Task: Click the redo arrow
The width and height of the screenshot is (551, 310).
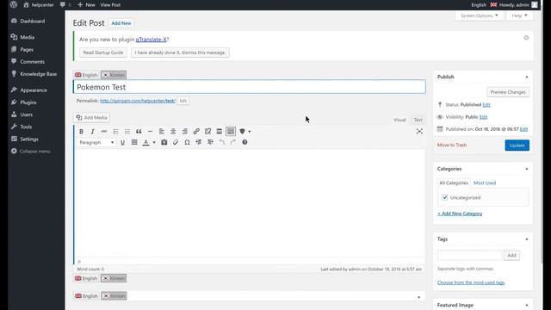Action: pos(233,142)
